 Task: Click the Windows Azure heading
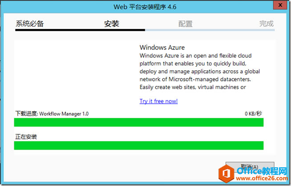(162, 47)
